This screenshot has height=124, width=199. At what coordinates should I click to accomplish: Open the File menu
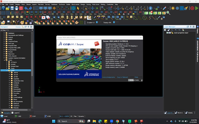coord(3,4)
